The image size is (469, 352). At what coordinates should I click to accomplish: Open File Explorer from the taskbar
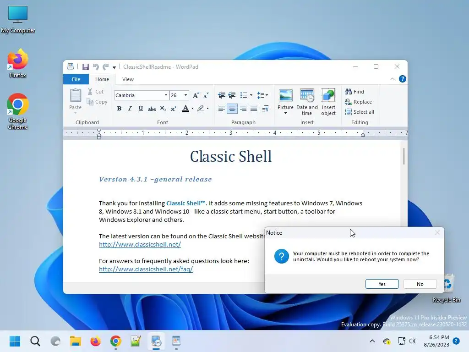point(76,341)
